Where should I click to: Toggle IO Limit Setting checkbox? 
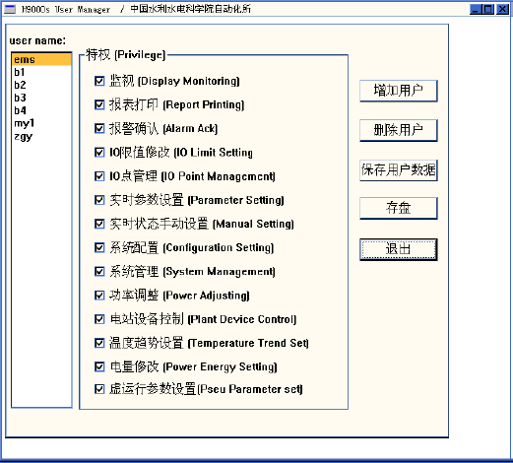point(99,153)
